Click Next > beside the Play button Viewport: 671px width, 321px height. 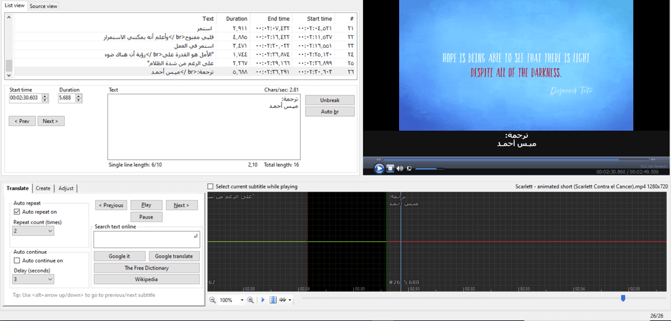pos(182,205)
